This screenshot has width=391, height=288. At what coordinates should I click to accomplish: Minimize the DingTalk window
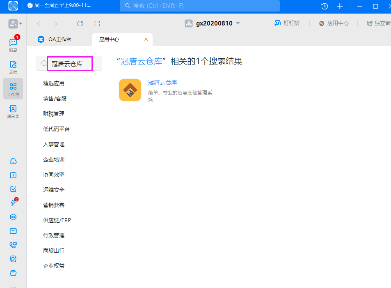[359, 6]
